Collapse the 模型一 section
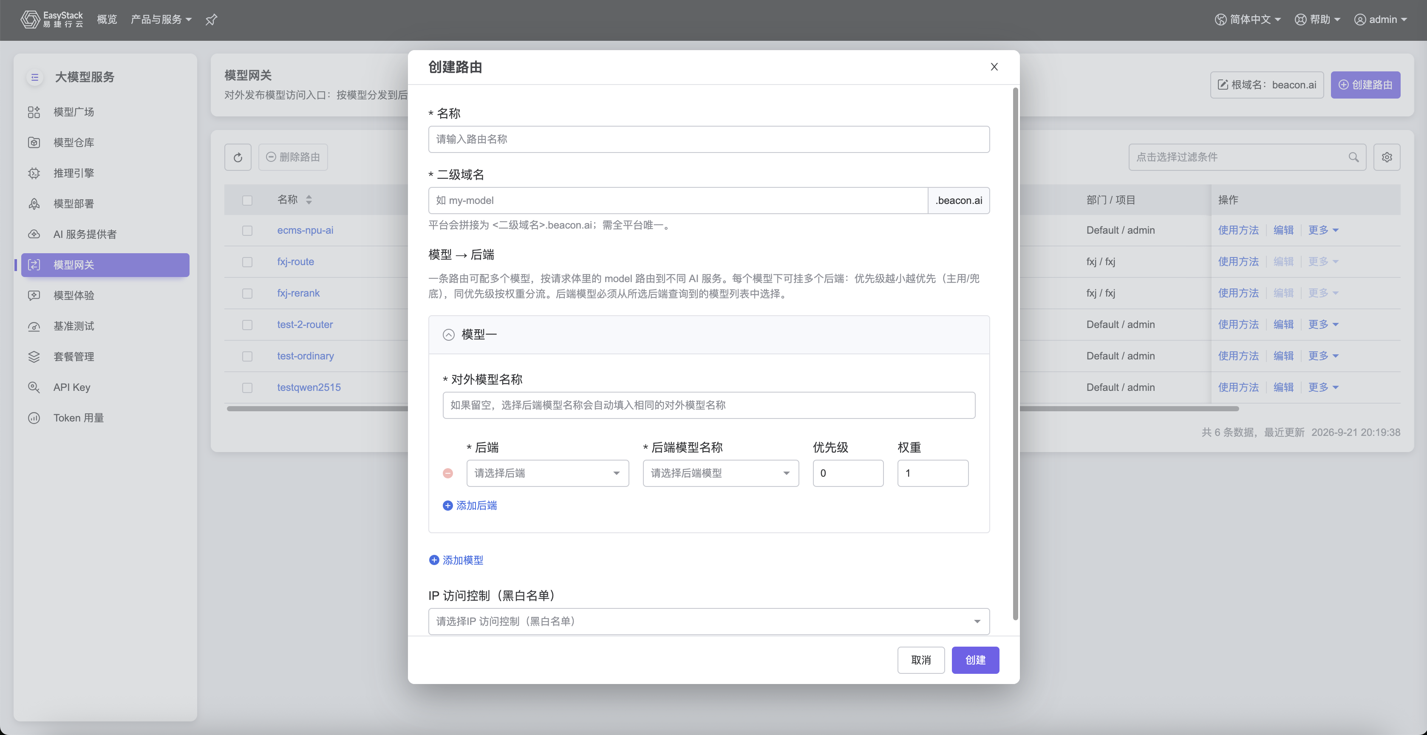This screenshot has height=735, width=1427. coord(449,334)
